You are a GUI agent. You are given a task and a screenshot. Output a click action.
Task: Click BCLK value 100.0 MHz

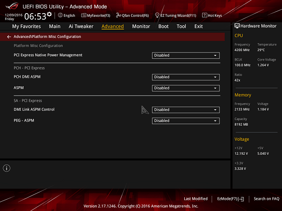pyautogui.click(x=243, y=65)
